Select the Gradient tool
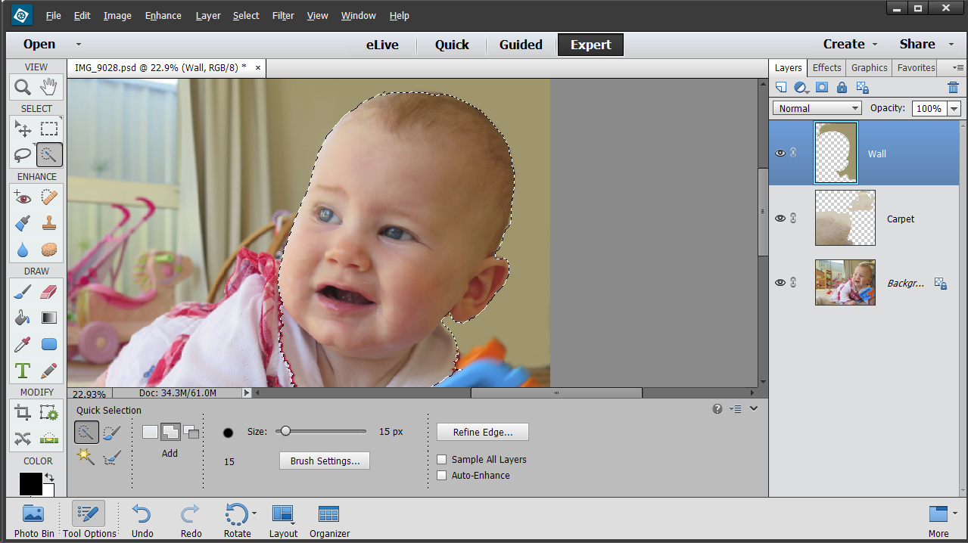Image resolution: width=968 pixels, height=543 pixels. (49, 318)
